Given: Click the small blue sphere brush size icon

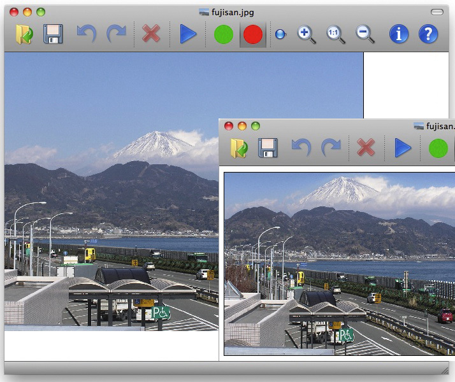Looking at the screenshot, I should point(280,34).
